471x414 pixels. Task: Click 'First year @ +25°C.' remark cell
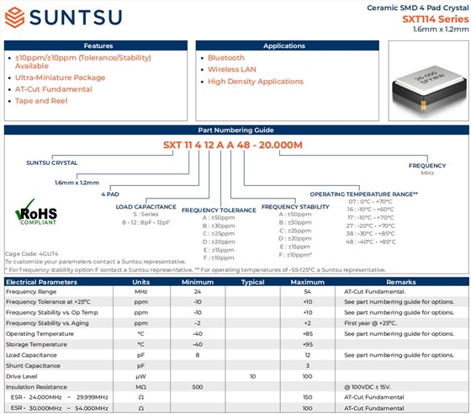(x=370, y=323)
